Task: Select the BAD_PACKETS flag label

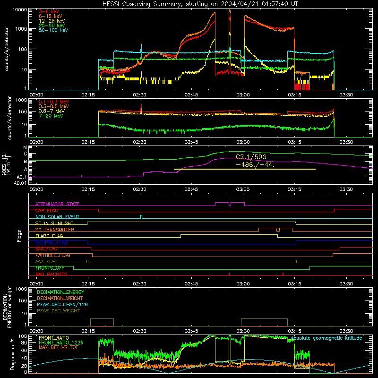Action: (52, 275)
